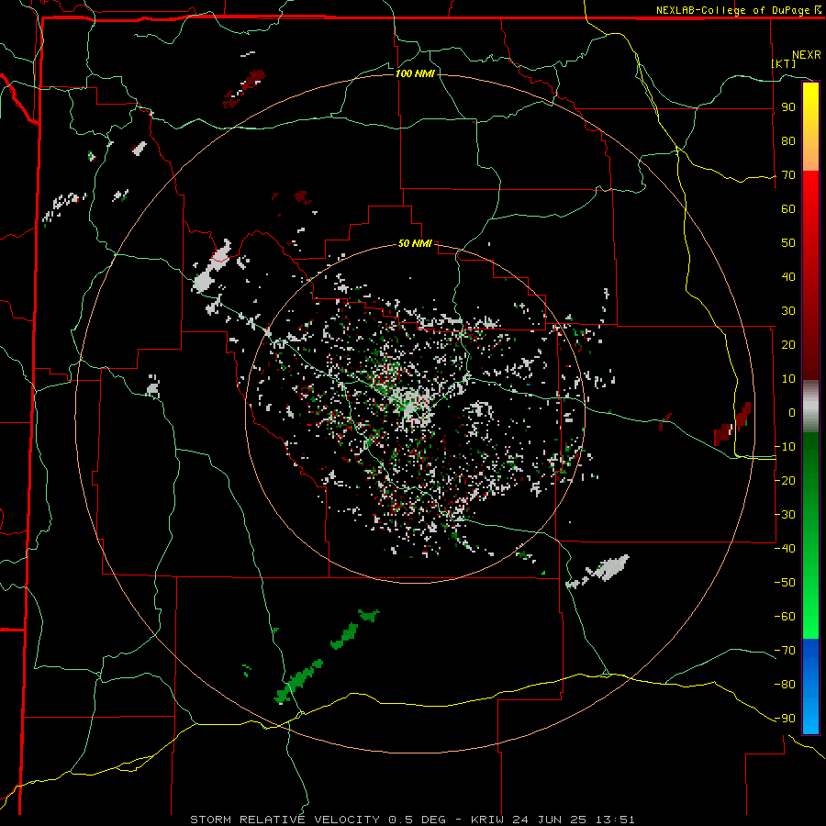
Task: Select the -70 value on the velocity scale
Action: (x=785, y=651)
